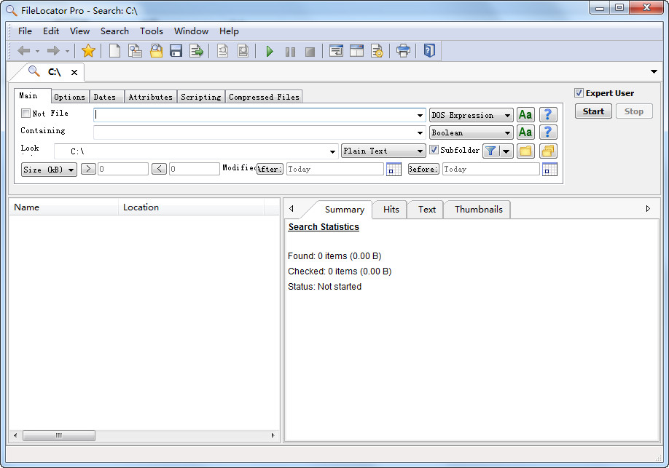669x468 pixels.
Task: Enable the Not File checkbox
Action: click(26, 114)
